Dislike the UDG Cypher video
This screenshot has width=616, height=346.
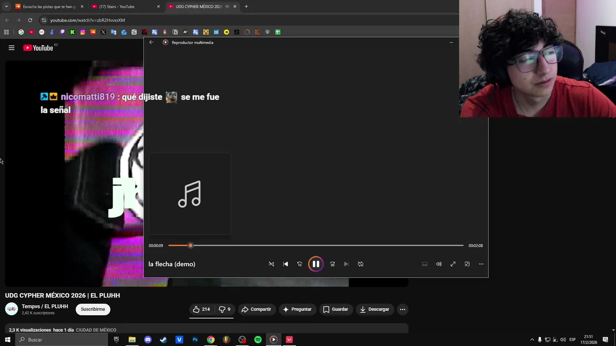[x=224, y=309]
